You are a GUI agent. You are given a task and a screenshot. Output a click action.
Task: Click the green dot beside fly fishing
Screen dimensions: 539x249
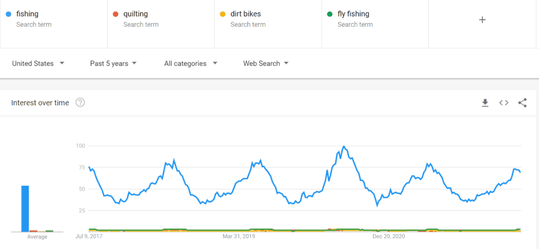[330, 14]
